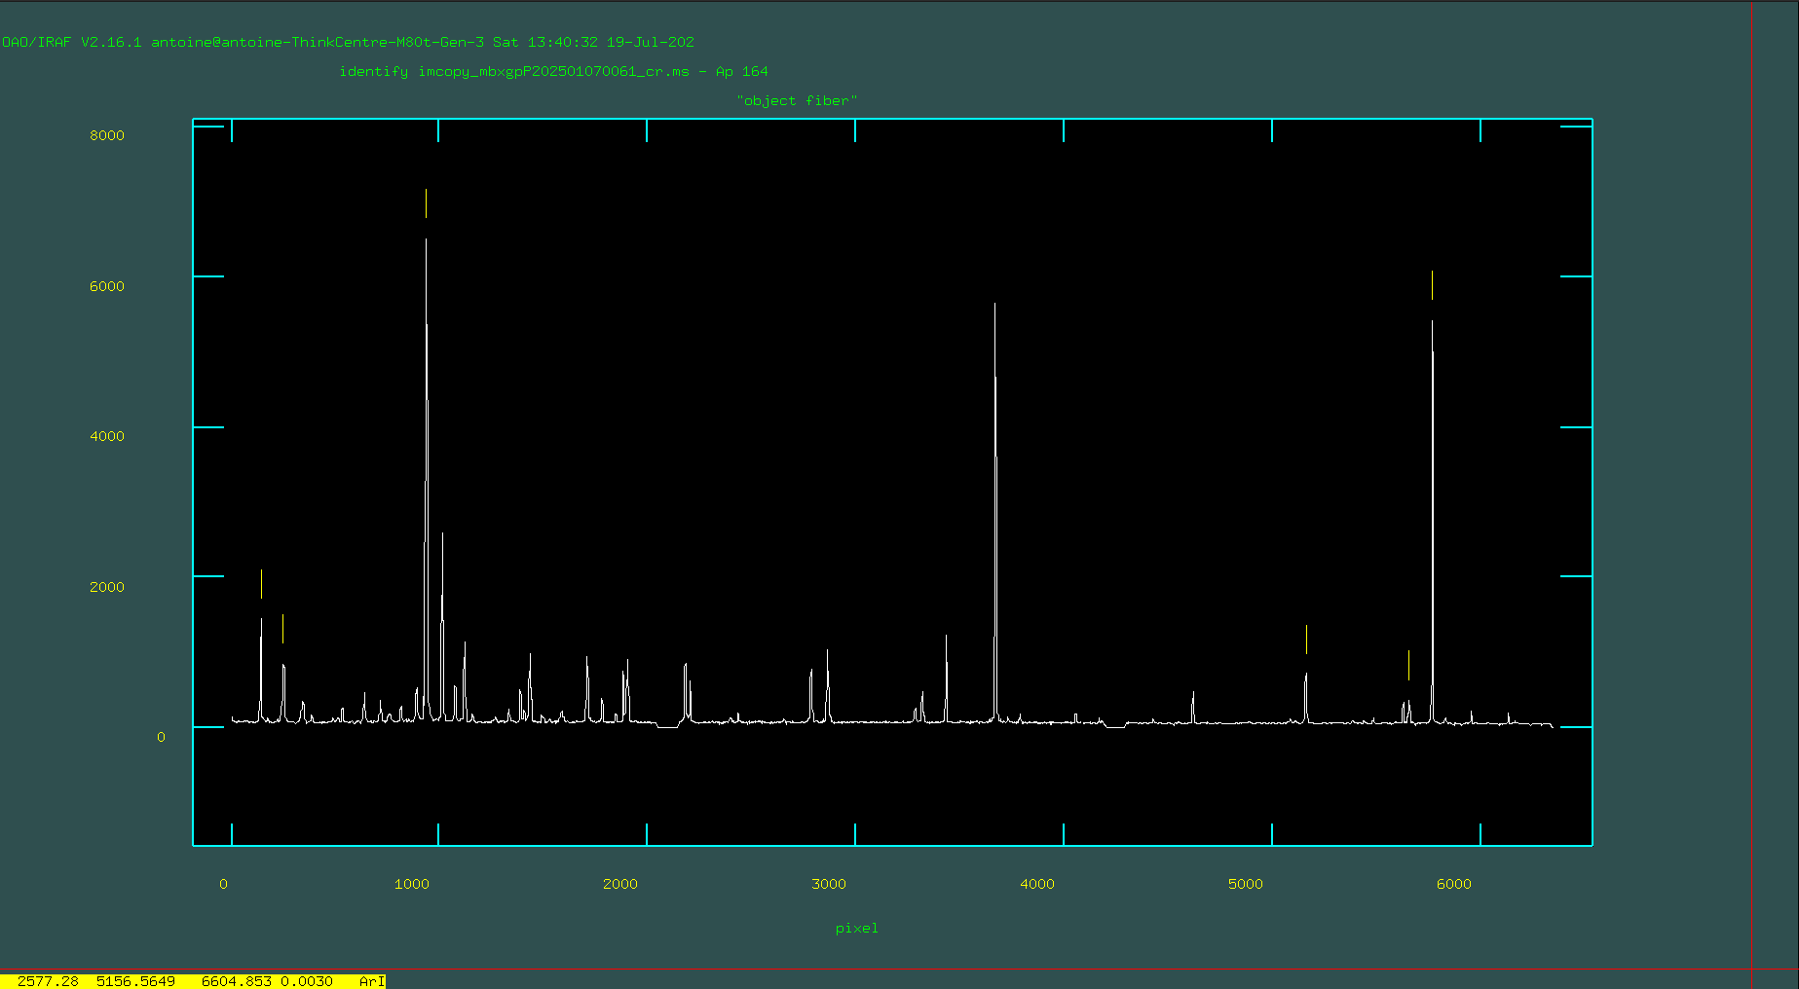Click the y-axis value 8000
The width and height of the screenshot is (1799, 989).
[107, 135]
